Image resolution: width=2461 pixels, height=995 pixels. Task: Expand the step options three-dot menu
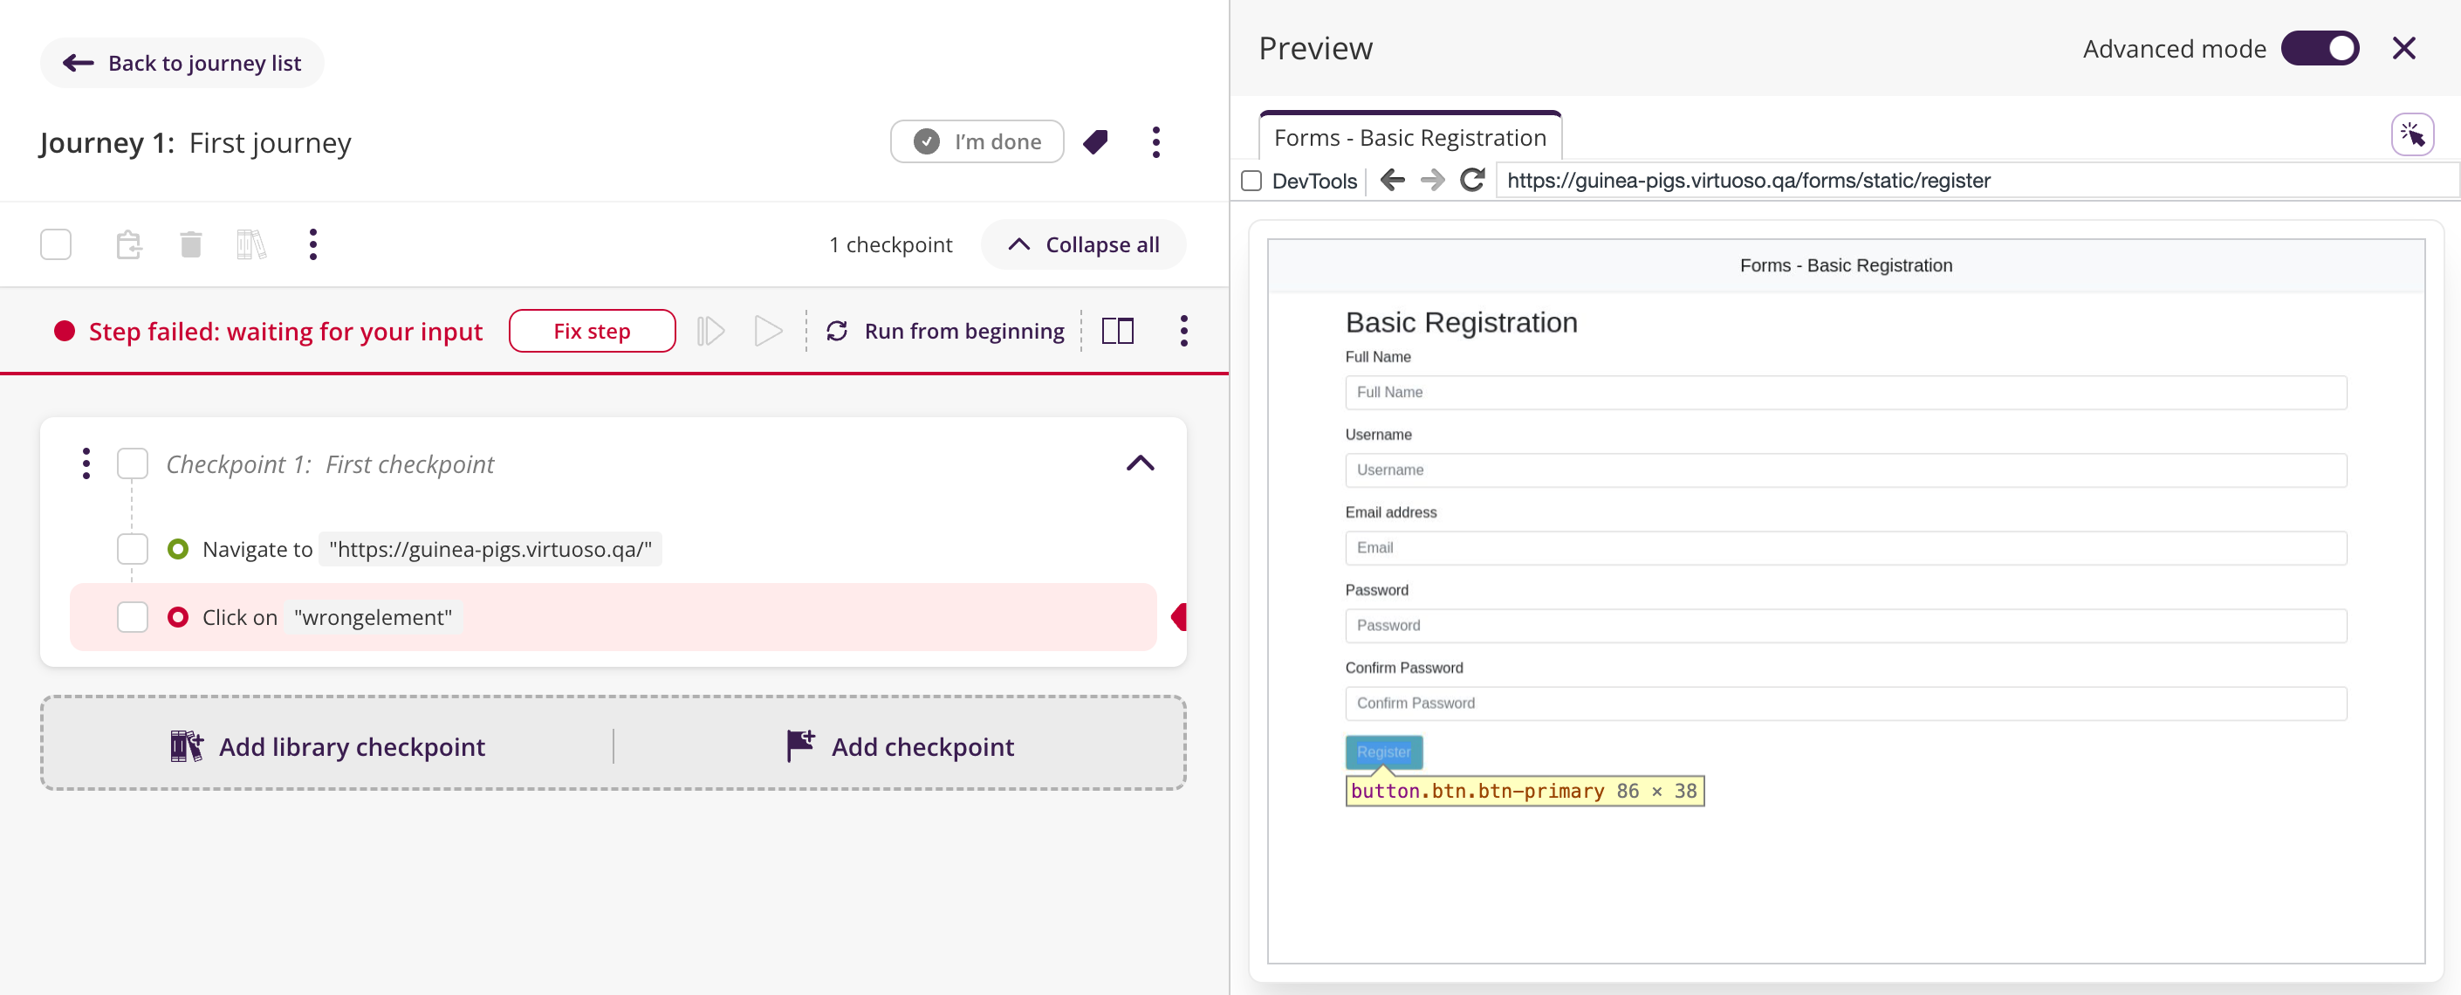click(x=1185, y=331)
